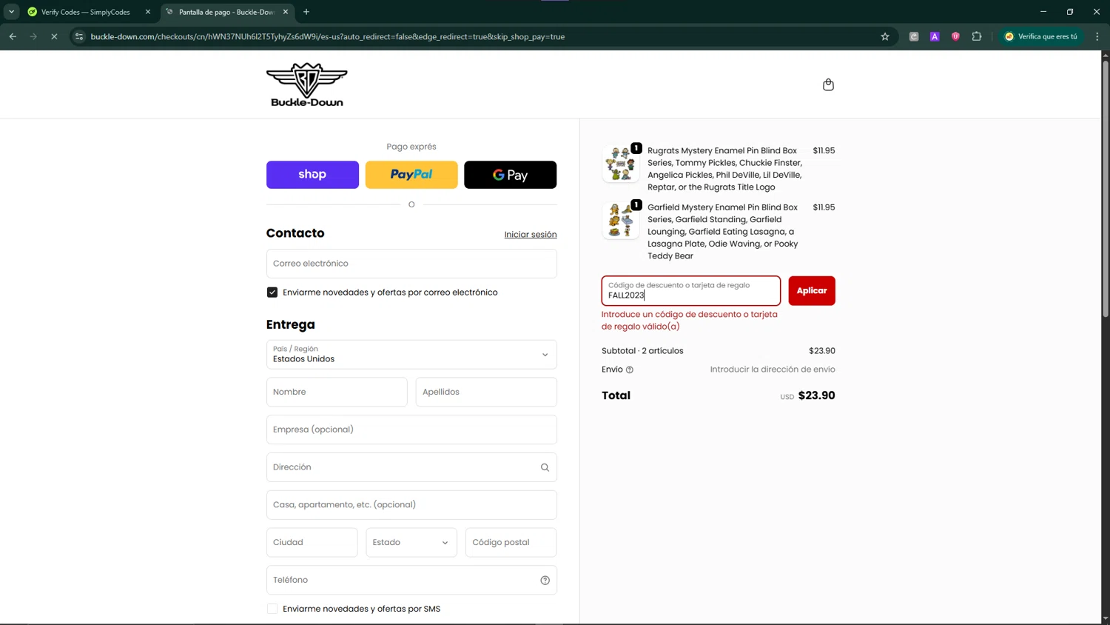Focus the Código postal field
The width and height of the screenshot is (1110, 625).
(511, 542)
